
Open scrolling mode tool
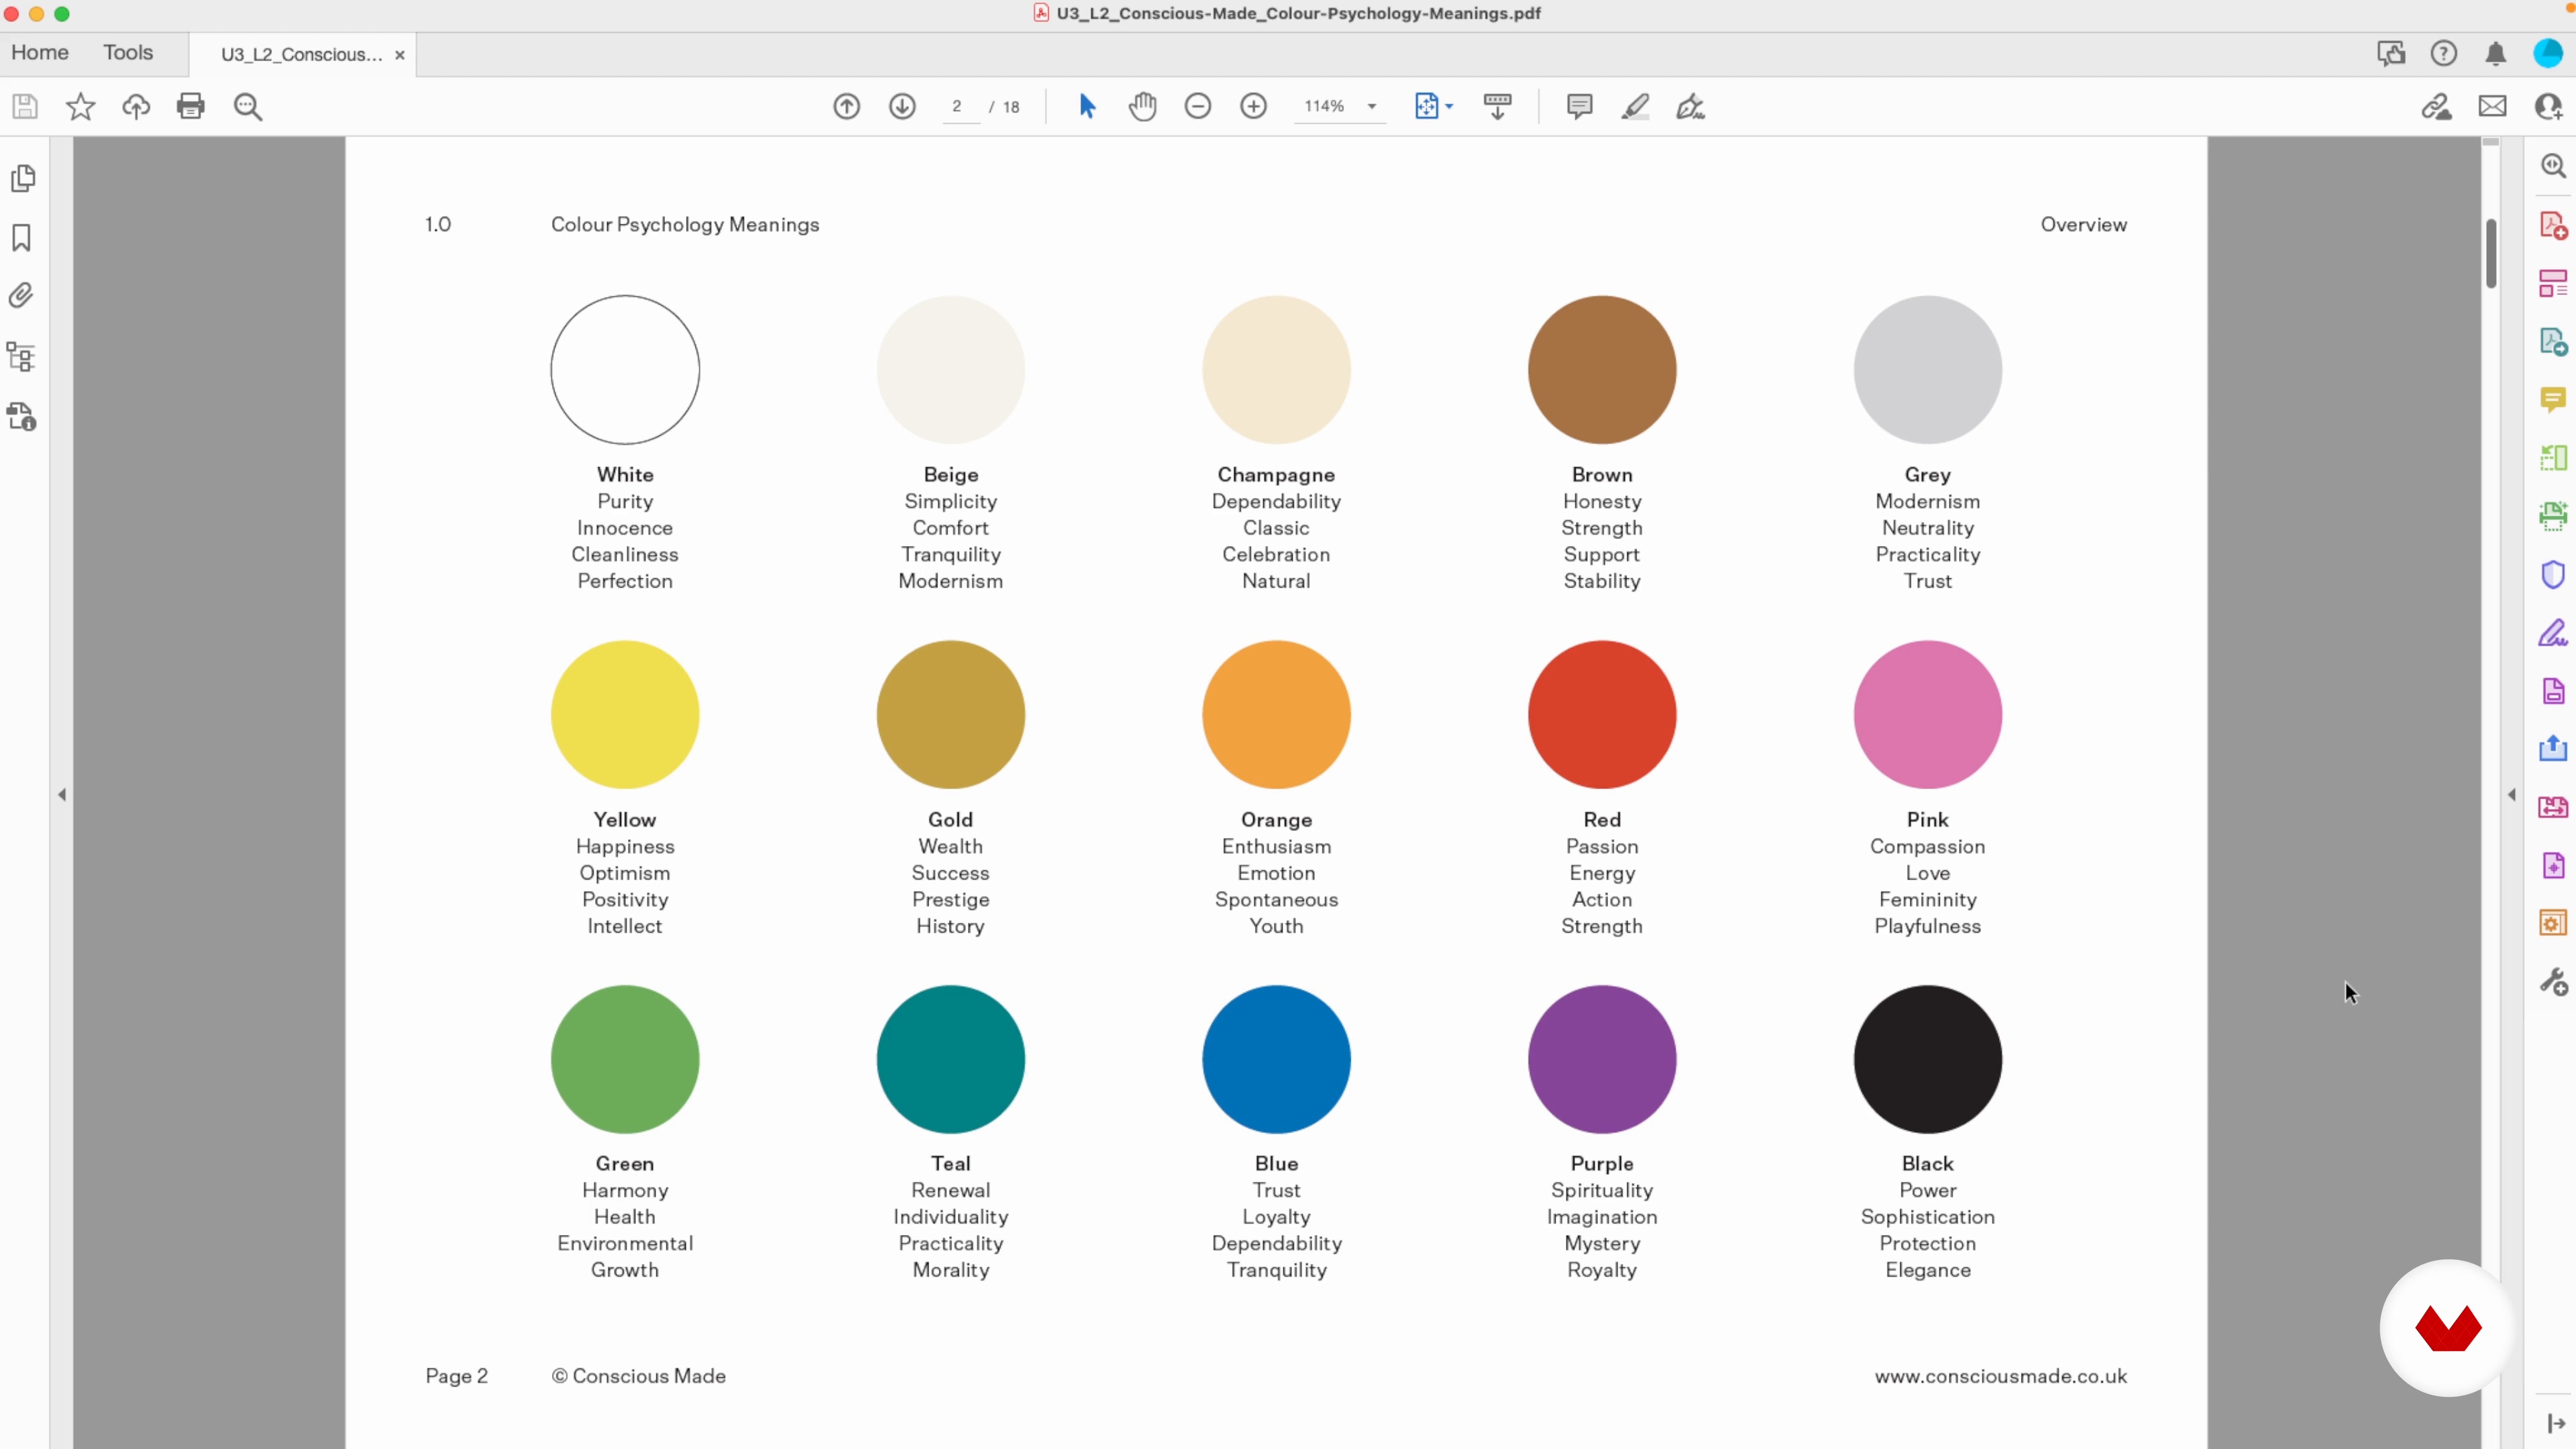pyautogui.click(x=1497, y=106)
